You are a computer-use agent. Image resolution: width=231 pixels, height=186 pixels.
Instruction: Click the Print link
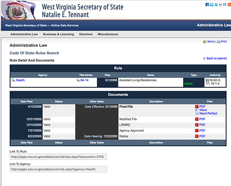click(x=224, y=41)
